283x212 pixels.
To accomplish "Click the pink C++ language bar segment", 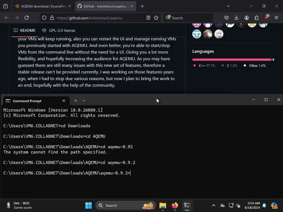I will coord(232,60).
